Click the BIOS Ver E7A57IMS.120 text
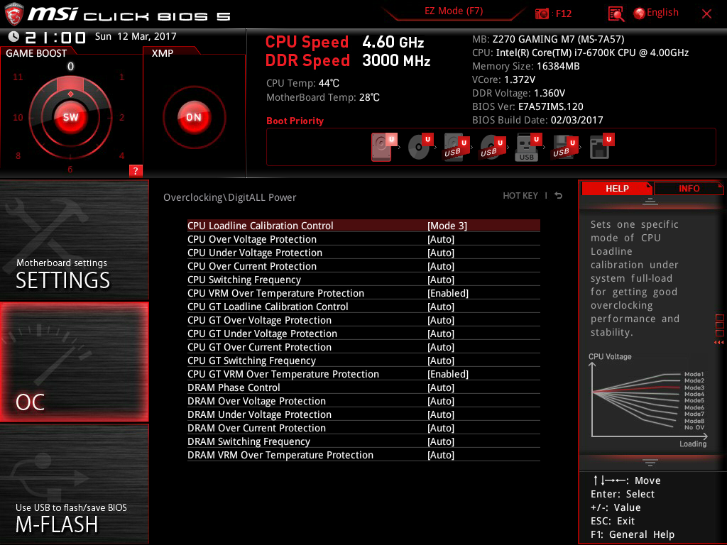This screenshot has height=545, width=727. 528,106
